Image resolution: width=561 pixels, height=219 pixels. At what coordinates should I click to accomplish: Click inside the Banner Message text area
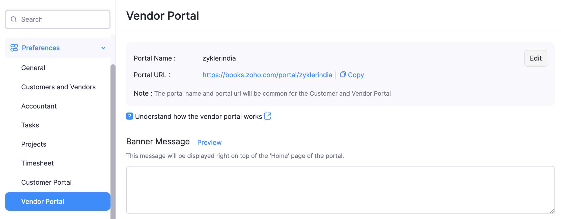[x=340, y=190]
